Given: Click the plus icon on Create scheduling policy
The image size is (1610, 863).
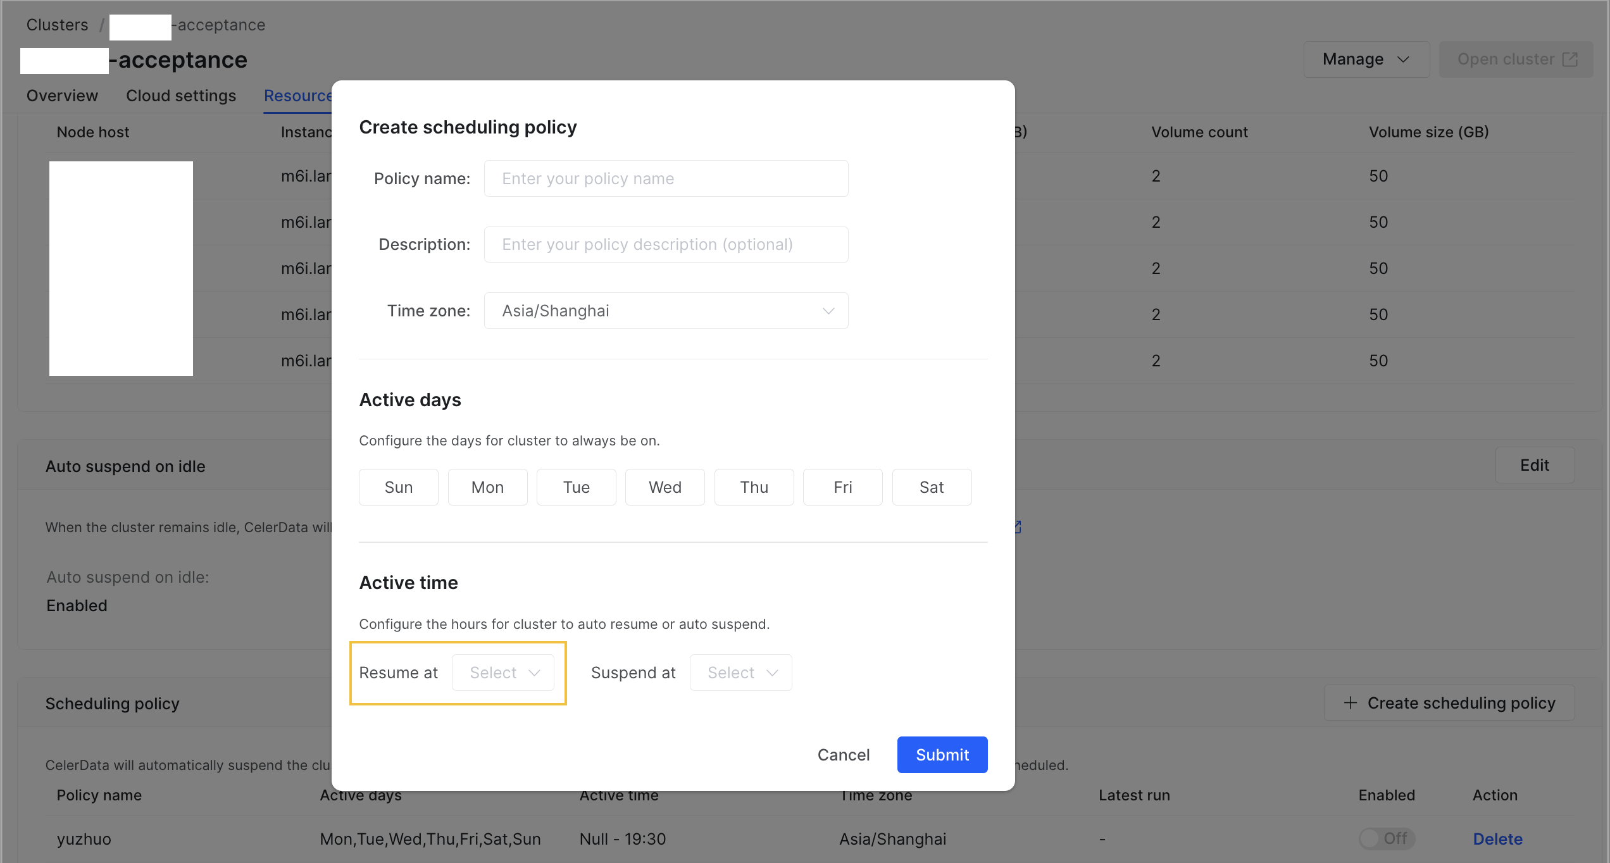Looking at the screenshot, I should pos(1351,703).
